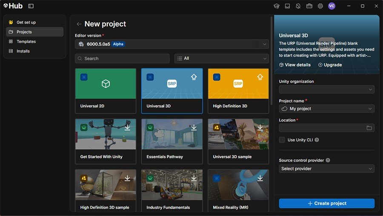The height and width of the screenshot is (216, 383).
Task: Click the template Search field
Action: [122, 58]
